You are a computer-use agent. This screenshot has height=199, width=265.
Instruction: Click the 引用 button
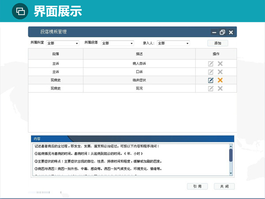(197, 186)
